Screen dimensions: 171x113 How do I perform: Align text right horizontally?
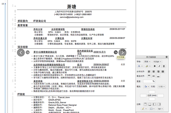[x=158, y=72]
